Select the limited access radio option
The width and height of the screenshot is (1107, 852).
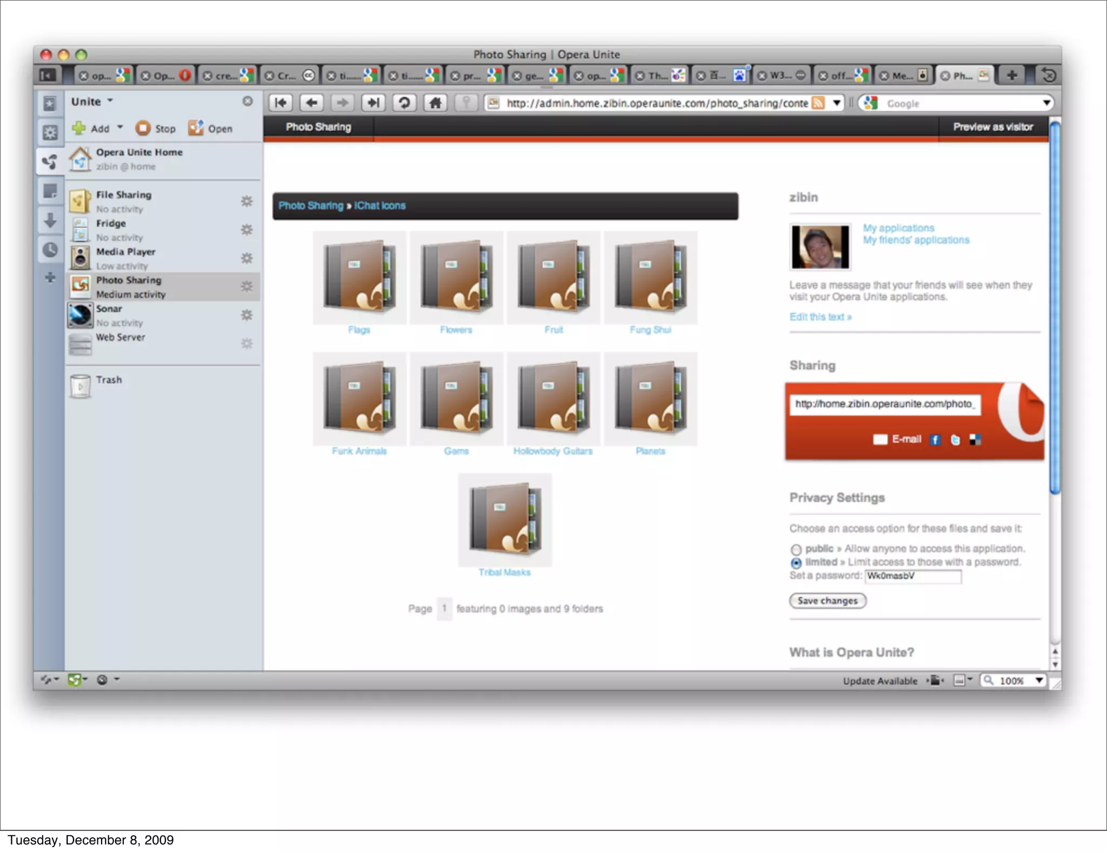(x=796, y=563)
